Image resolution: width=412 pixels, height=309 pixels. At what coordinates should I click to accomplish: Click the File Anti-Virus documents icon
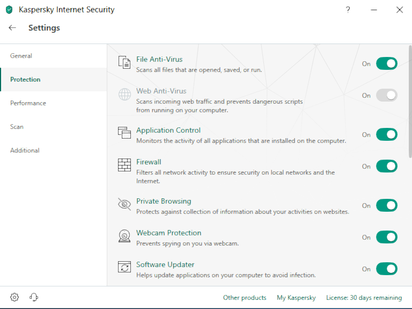pyautogui.click(x=124, y=62)
